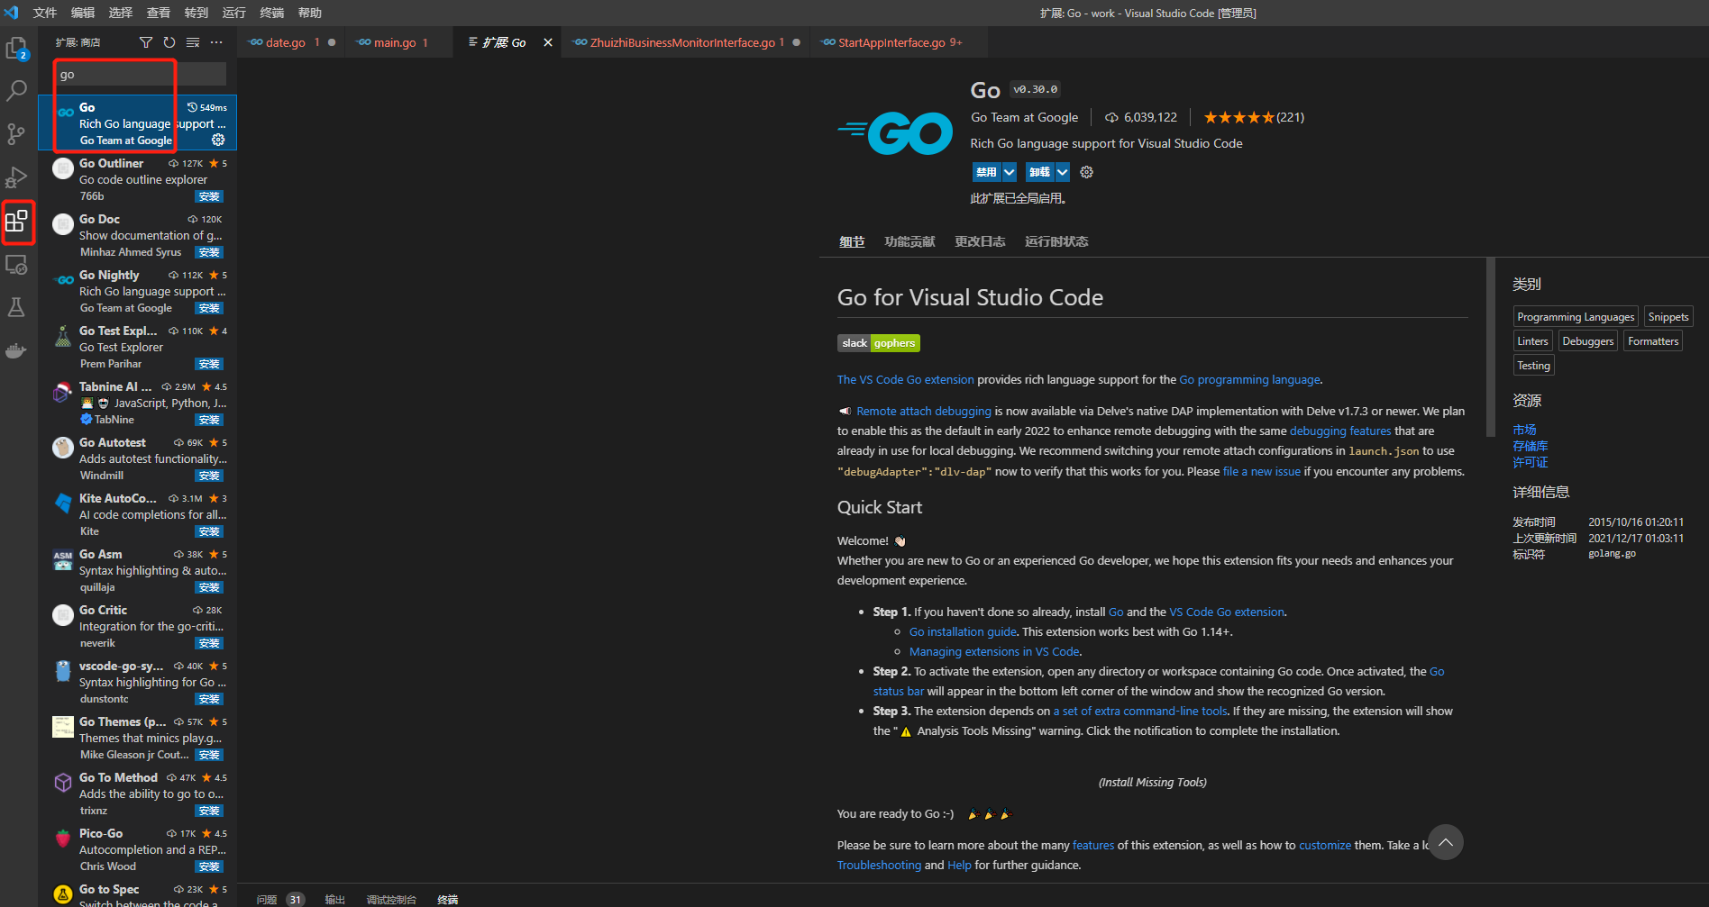Click the Go extension logo image
Viewport: 1709px width, 907px height.
click(x=895, y=132)
